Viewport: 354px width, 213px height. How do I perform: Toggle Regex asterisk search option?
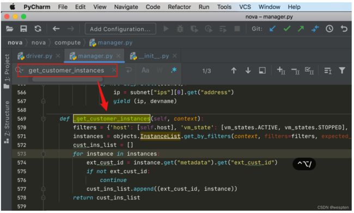[174, 70]
